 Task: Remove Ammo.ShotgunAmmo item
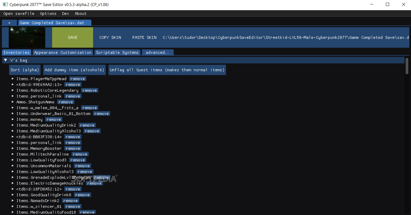pyautogui.click(x=66, y=102)
